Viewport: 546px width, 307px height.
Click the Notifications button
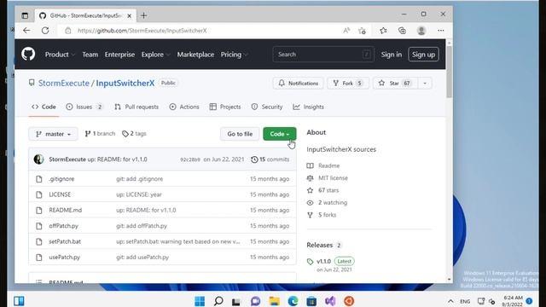(x=298, y=84)
